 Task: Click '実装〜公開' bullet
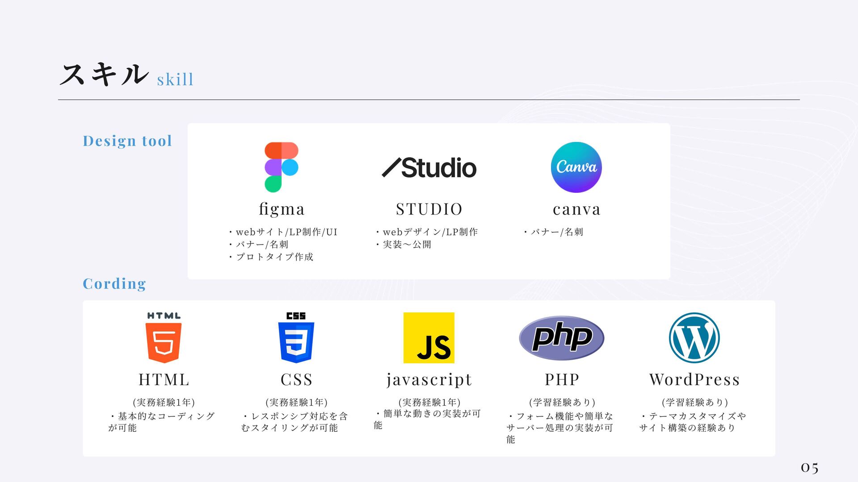403,245
